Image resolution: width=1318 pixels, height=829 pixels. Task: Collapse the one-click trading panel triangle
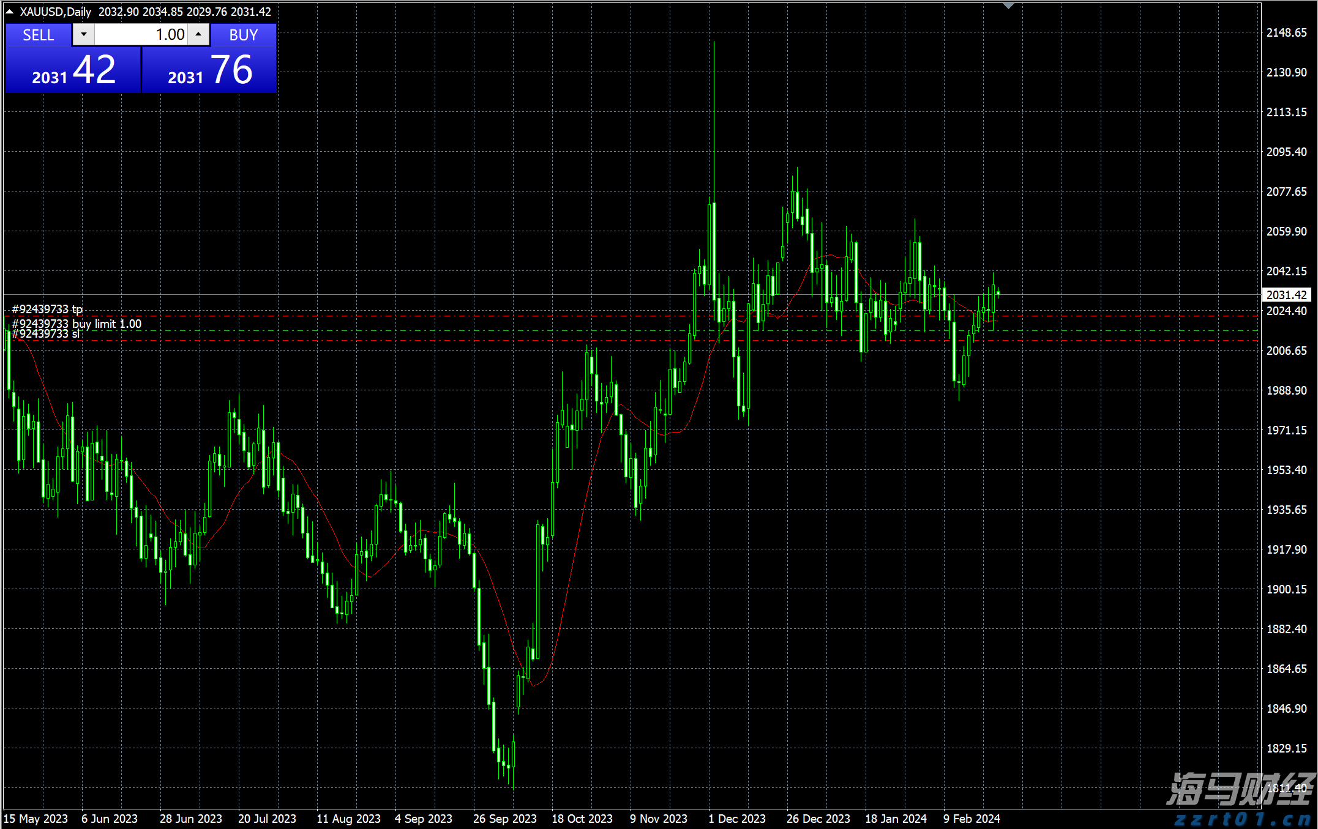(9, 12)
